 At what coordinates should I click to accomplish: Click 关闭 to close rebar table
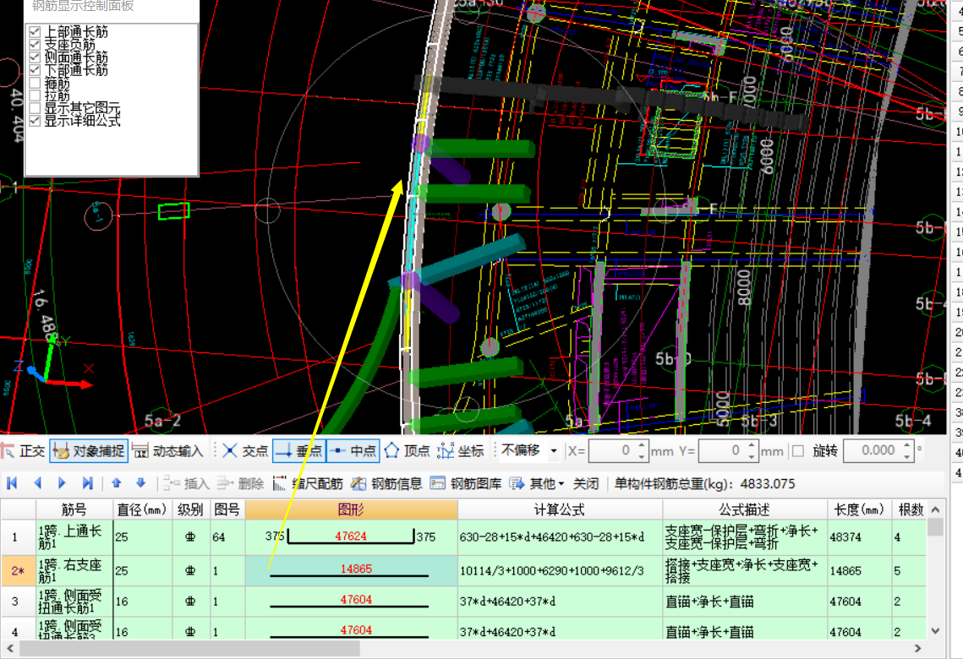point(585,483)
